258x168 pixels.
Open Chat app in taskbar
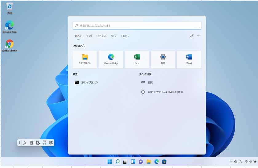click(141, 162)
